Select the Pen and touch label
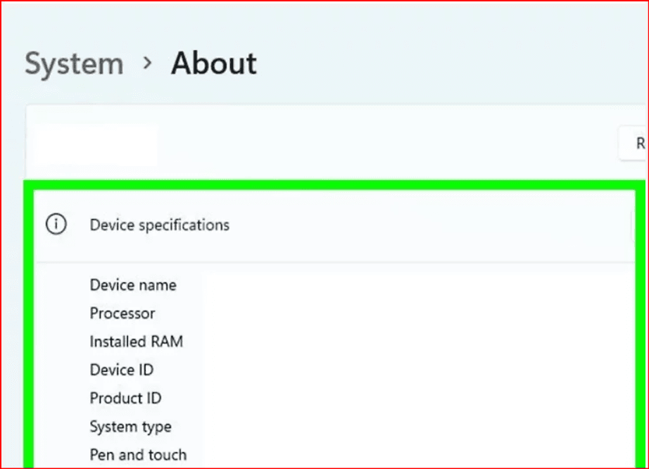649x469 pixels. click(x=138, y=455)
